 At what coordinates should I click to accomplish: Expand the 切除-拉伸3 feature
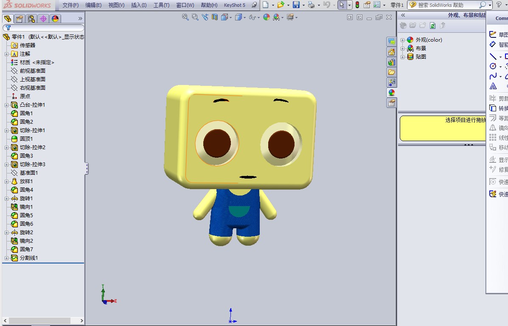click(6, 164)
